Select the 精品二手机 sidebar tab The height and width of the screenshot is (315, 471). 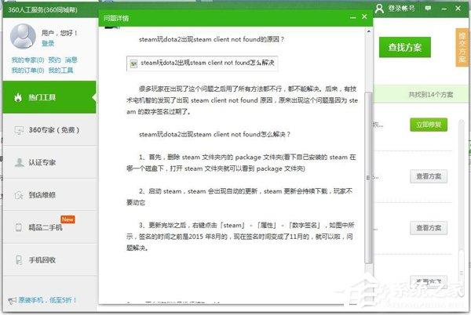(x=49, y=227)
